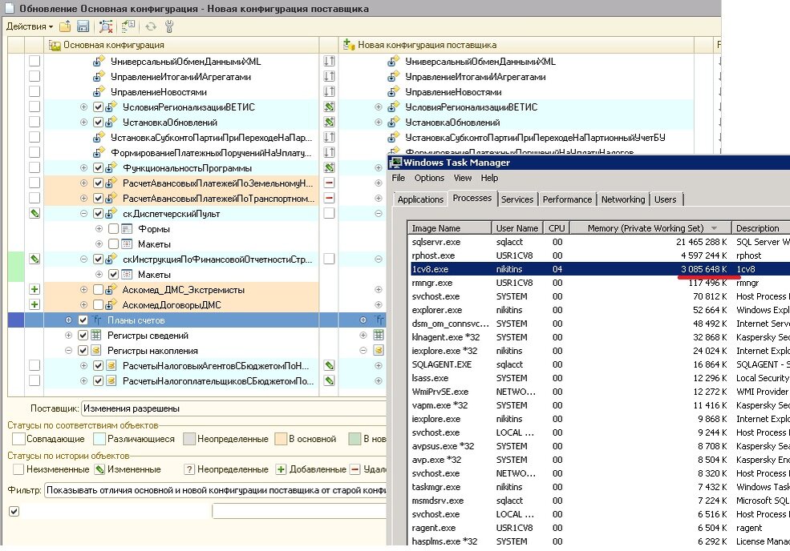Switch to Networking tab in Task Manager

[x=623, y=199]
